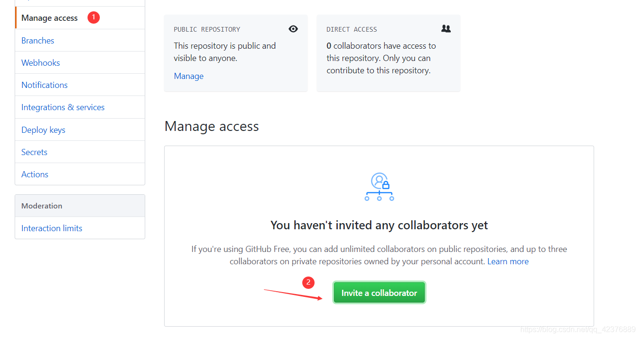Click the collaborator lock illustration icon
640x338 pixels.
(379, 187)
